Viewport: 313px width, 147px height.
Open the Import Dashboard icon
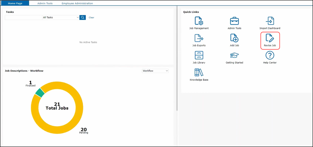click(270, 21)
